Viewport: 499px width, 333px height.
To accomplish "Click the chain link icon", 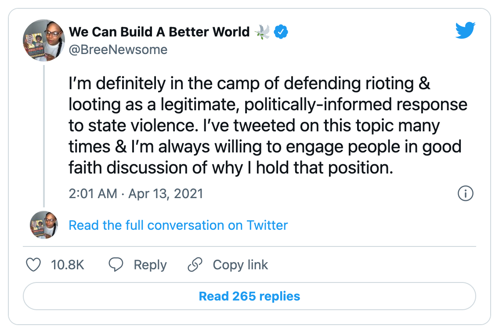I will tap(195, 265).
